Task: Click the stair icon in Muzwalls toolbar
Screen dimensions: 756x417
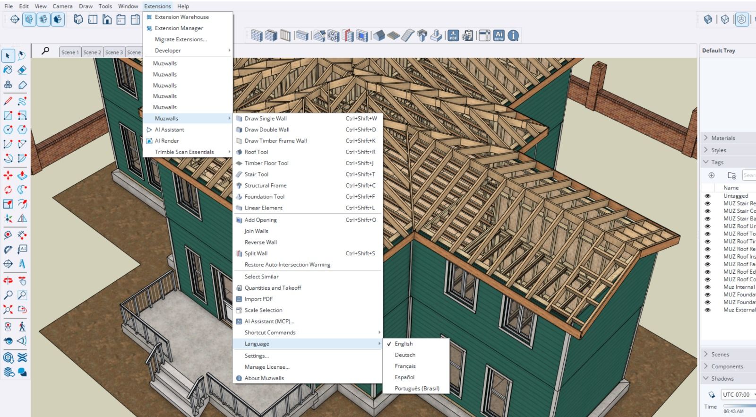Action: 407,35
